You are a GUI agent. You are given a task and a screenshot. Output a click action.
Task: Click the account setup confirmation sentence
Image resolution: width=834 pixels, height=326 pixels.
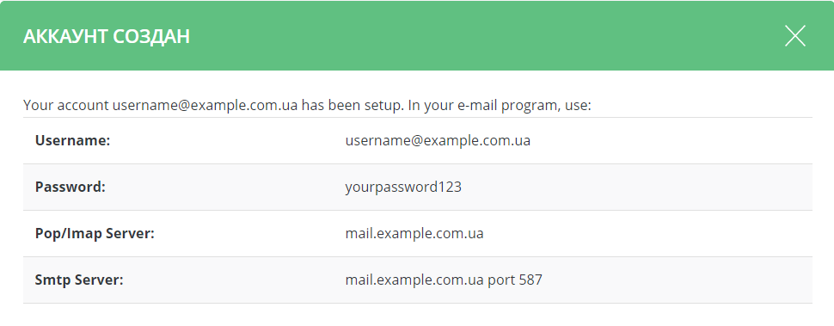[308, 105]
